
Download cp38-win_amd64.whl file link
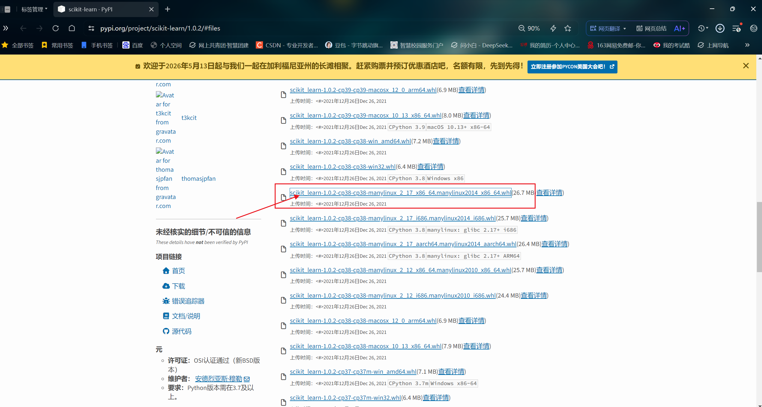[350, 141]
